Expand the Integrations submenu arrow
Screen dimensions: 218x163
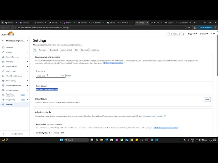tap(27, 100)
